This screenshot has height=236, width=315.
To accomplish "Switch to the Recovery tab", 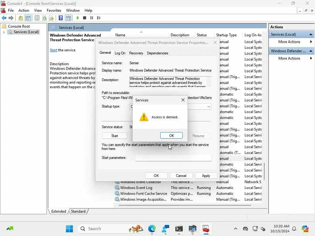I will click(136, 53).
